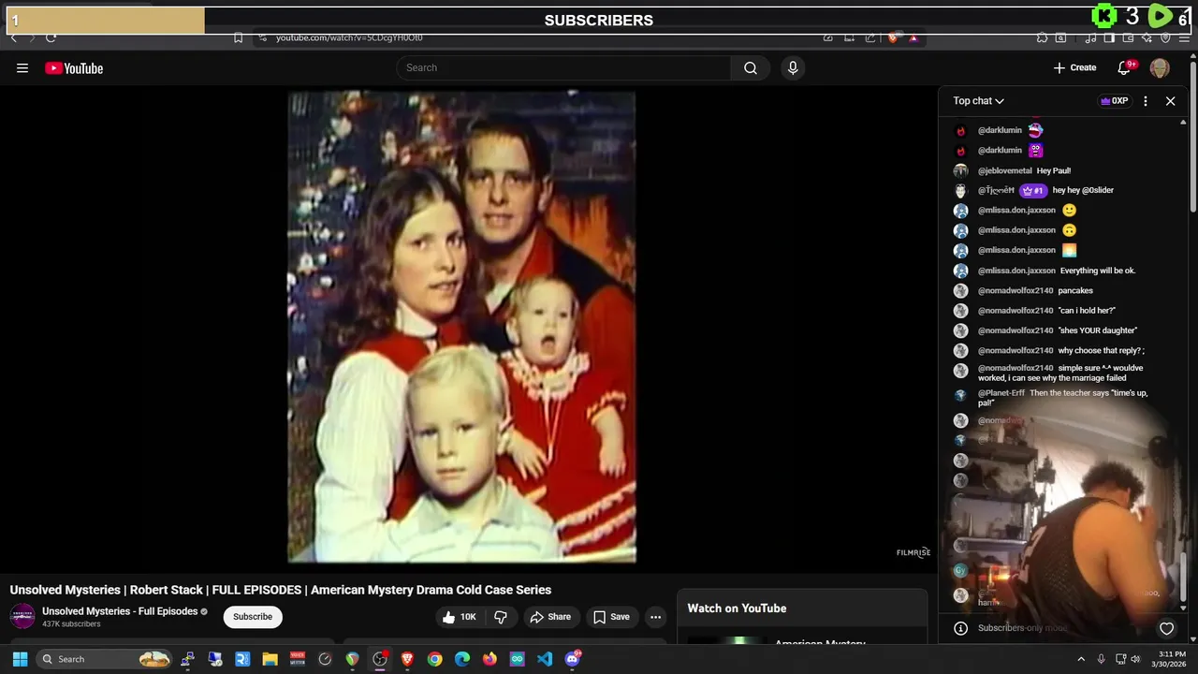Screen dimensions: 1198x674
Task: Bookmark this page in address bar
Action: [x=238, y=37]
